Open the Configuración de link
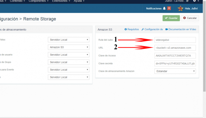The width and height of the screenshot is (206, 118). (153, 29)
